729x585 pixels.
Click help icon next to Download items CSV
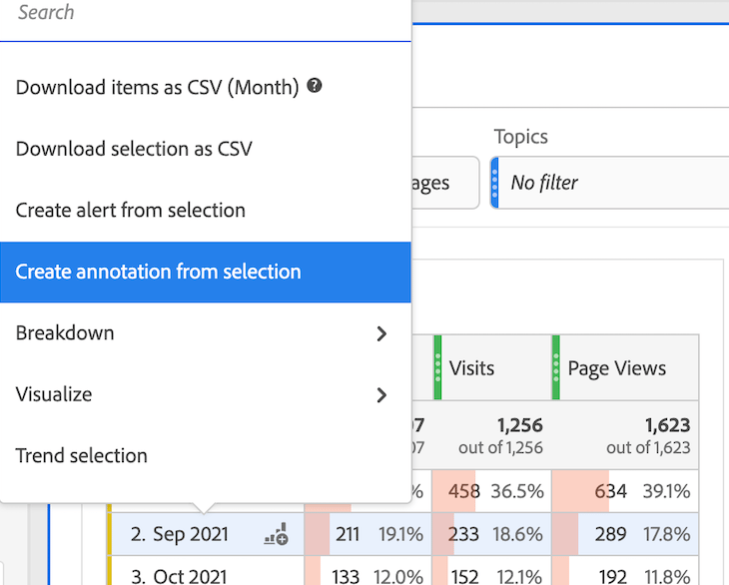pos(315,87)
